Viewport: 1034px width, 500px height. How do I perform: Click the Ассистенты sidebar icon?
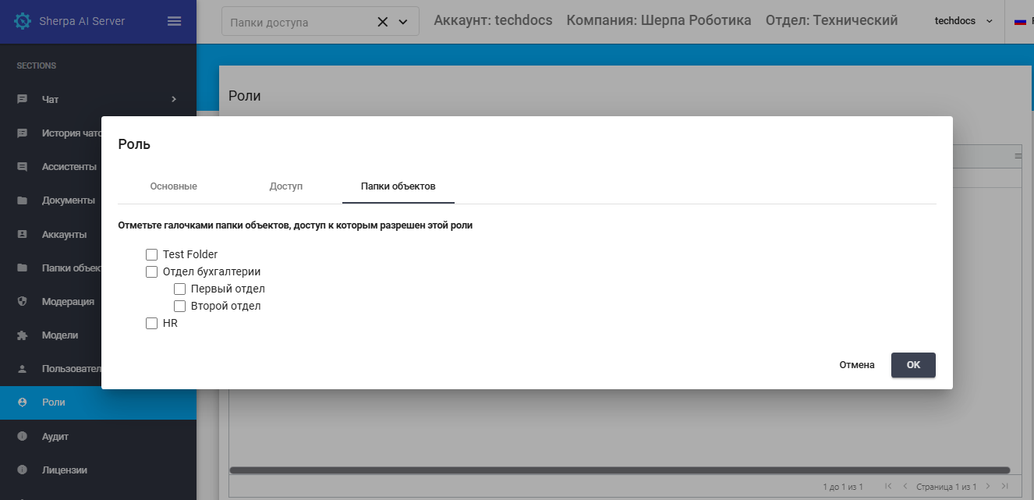point(23,166)
